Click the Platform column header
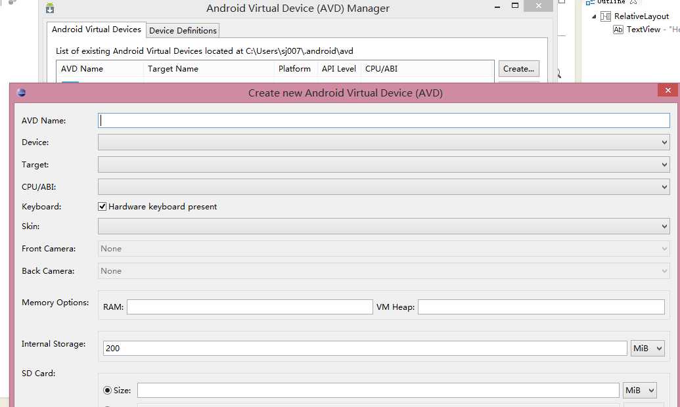This screenshot has height=407, width=680. 296,68
